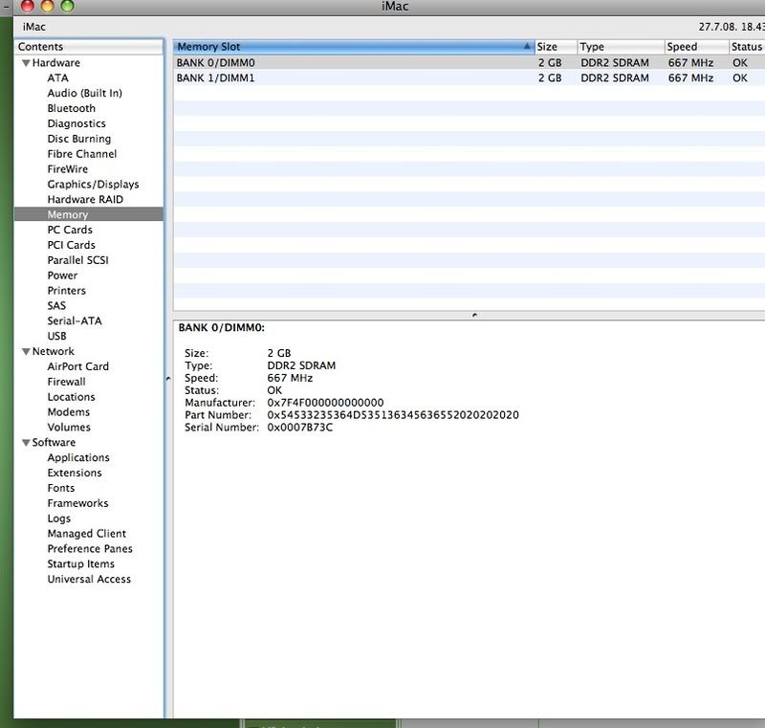
Task: Click the Contents sidebar header
Action: (89, 47)
